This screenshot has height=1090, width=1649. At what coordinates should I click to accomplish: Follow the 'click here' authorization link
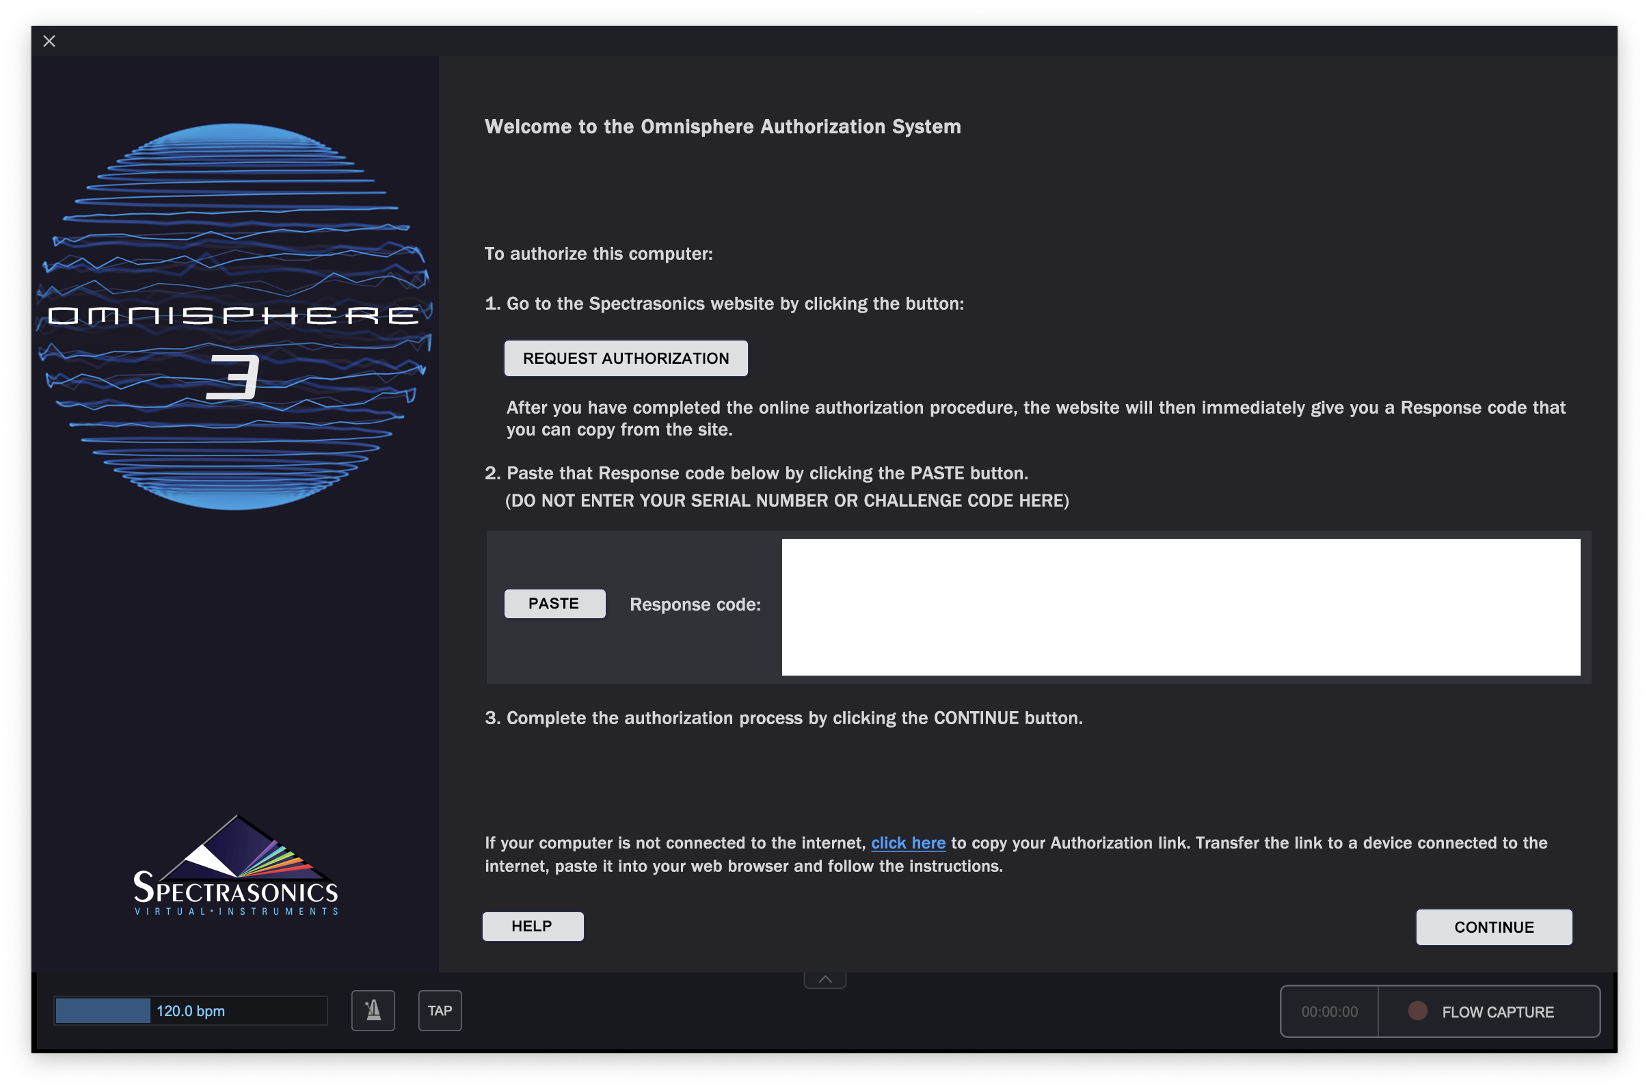(907, 842)
